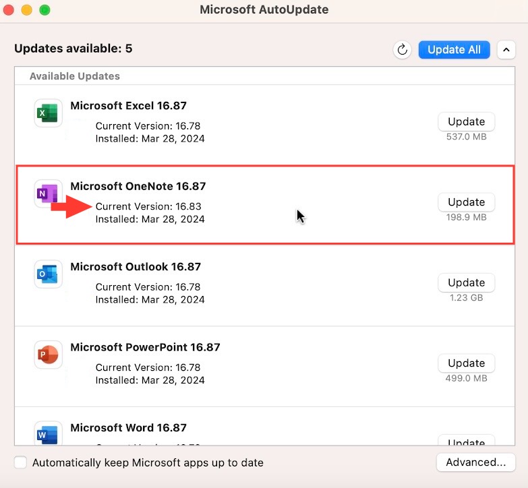Click the Microsoft Word app icon
Image resolution: width=528 pixels, height=488 pixels.
click(x=48, y=433)
